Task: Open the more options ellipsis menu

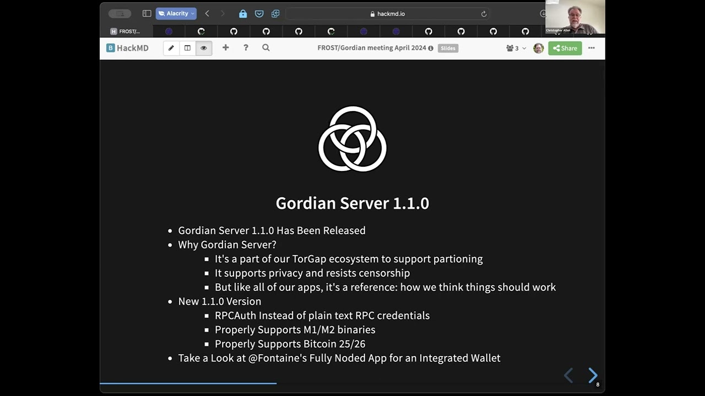Action: point(592,48)
